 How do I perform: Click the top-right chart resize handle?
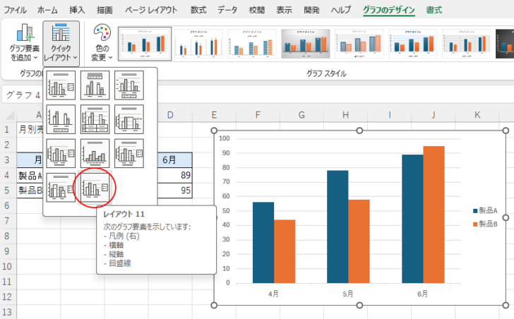[506, 131]
